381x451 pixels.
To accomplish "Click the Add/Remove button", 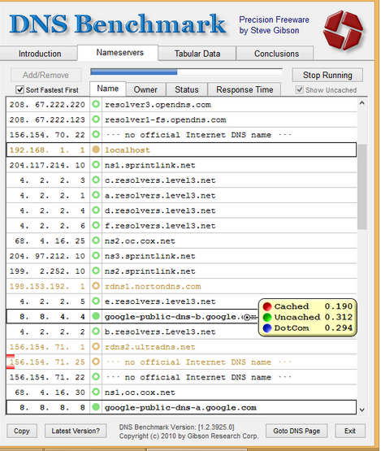I will click(45, 75).
